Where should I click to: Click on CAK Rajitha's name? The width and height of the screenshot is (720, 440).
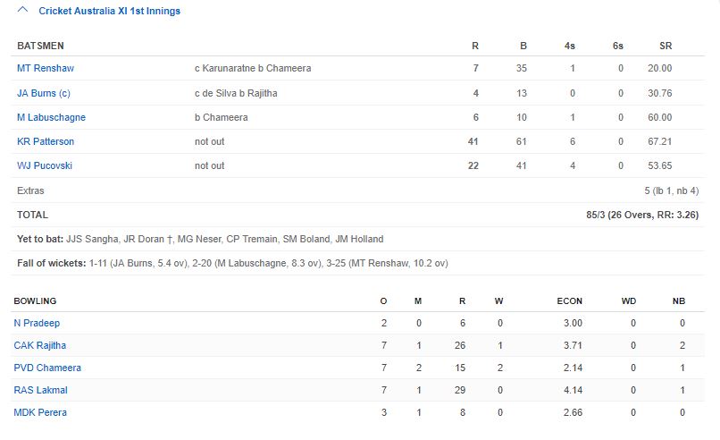click(x=40, y=345)
